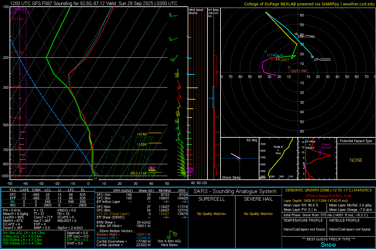Click the Bunkers right mover circle near 120/11 RM
The width and height of the screenshot is (376, 249).
coord(289,67)
